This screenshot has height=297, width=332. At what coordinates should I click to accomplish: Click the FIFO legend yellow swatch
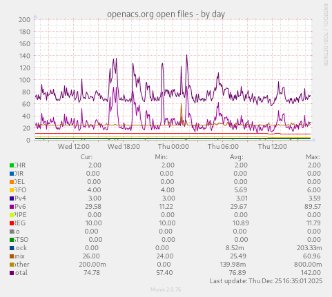[x=12, y=190]
